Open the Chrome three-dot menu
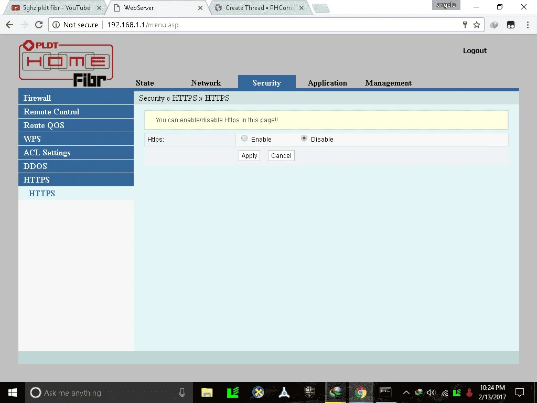The image size is (537, 403). [528, 25]
